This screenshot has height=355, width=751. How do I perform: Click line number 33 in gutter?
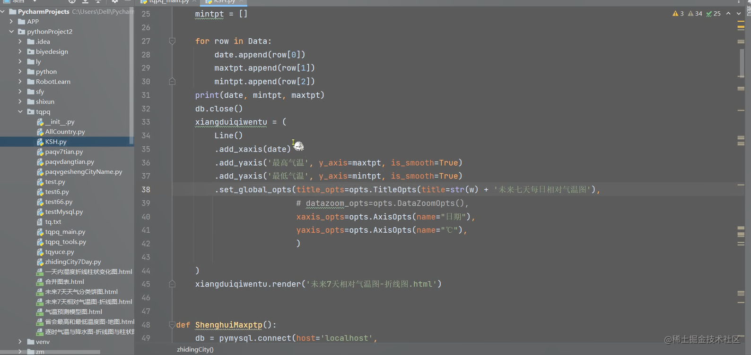point(146,122)
